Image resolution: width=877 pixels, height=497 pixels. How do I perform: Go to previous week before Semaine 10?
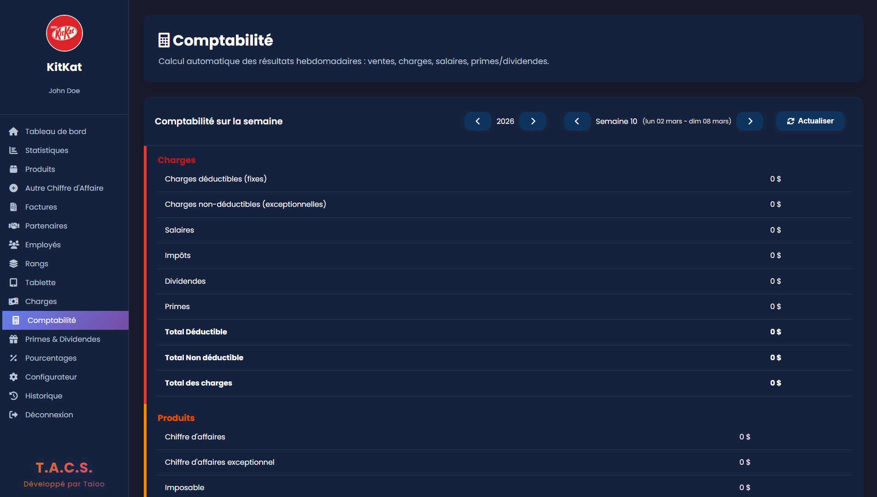pos(577,121)
